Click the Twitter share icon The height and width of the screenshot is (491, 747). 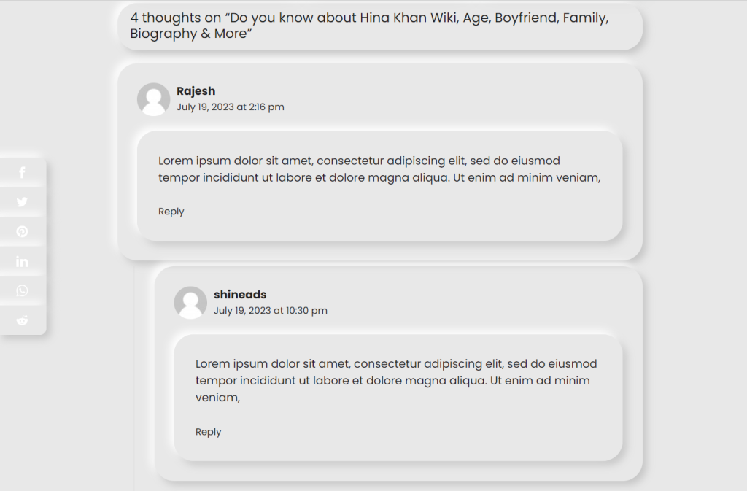point(22,201)
